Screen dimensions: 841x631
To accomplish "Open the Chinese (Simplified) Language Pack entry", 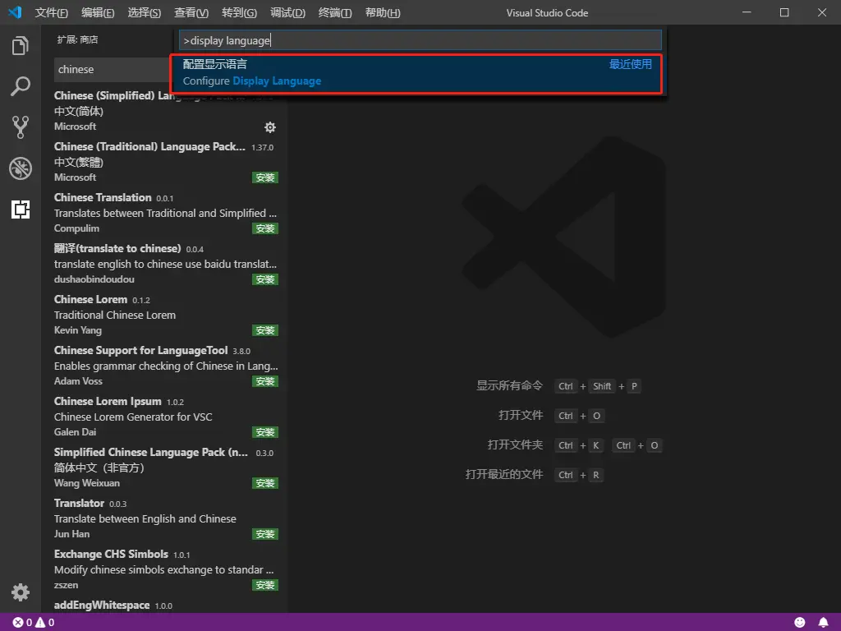I will click(x=166, y=111).
